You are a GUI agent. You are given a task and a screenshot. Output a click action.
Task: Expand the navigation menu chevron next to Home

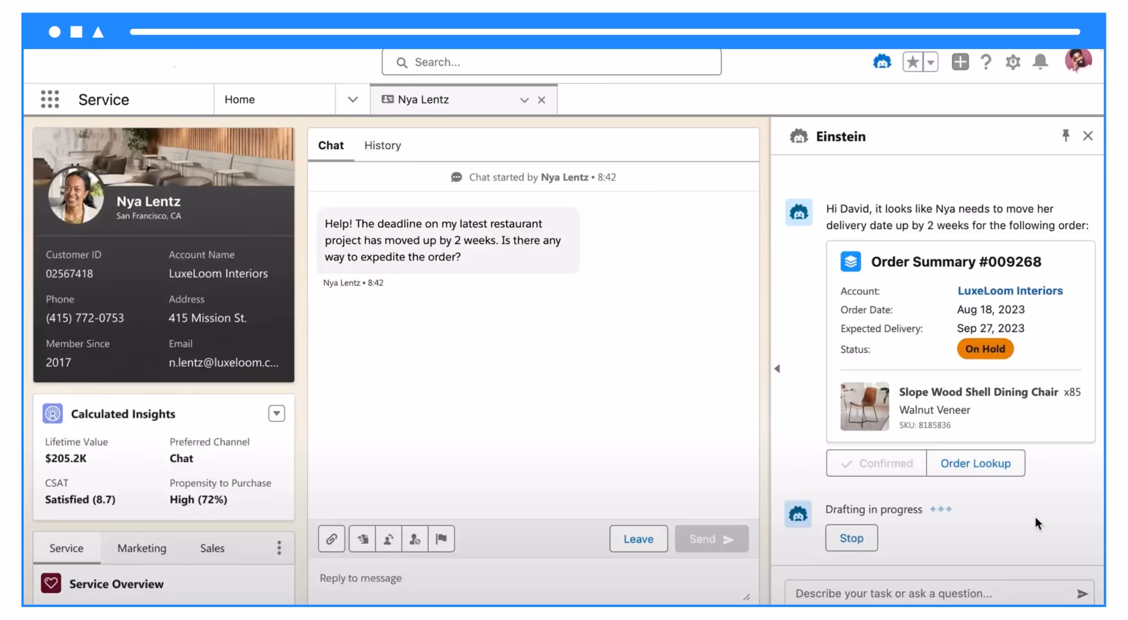point(352,99)
